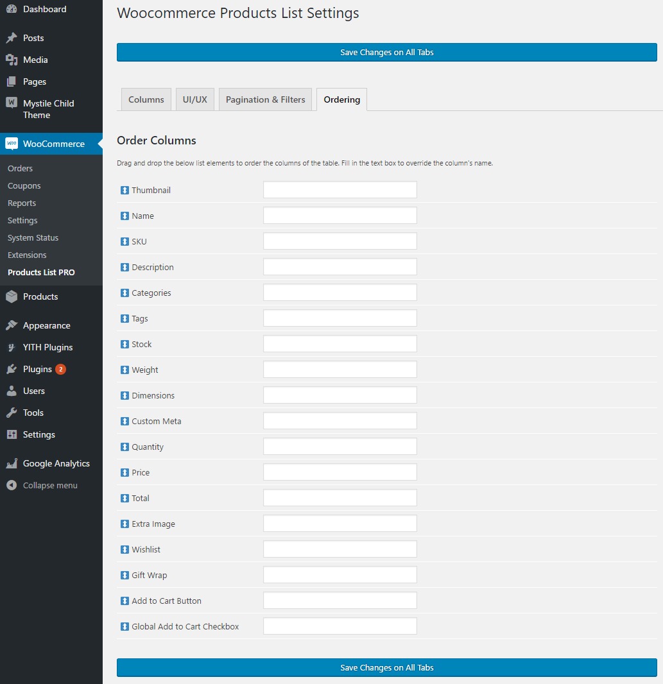
Task: Open the Pagination & Filters tab
Action: point(265,99)
